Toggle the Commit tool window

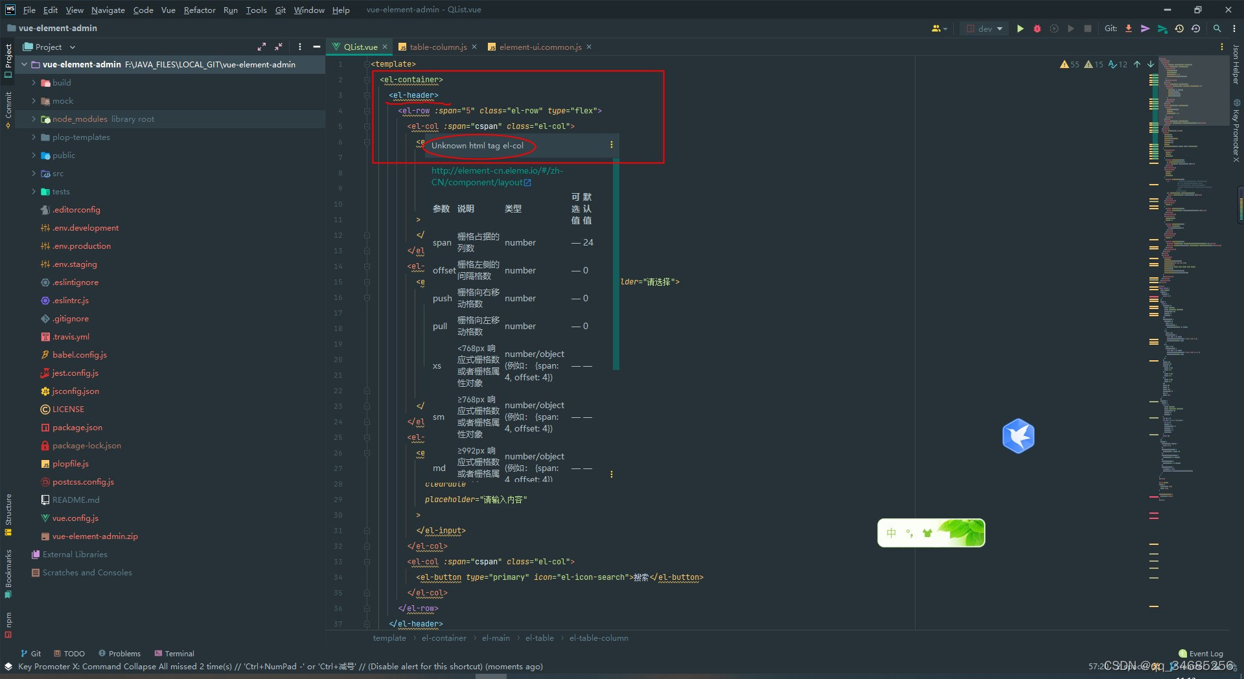click(8, 109)
